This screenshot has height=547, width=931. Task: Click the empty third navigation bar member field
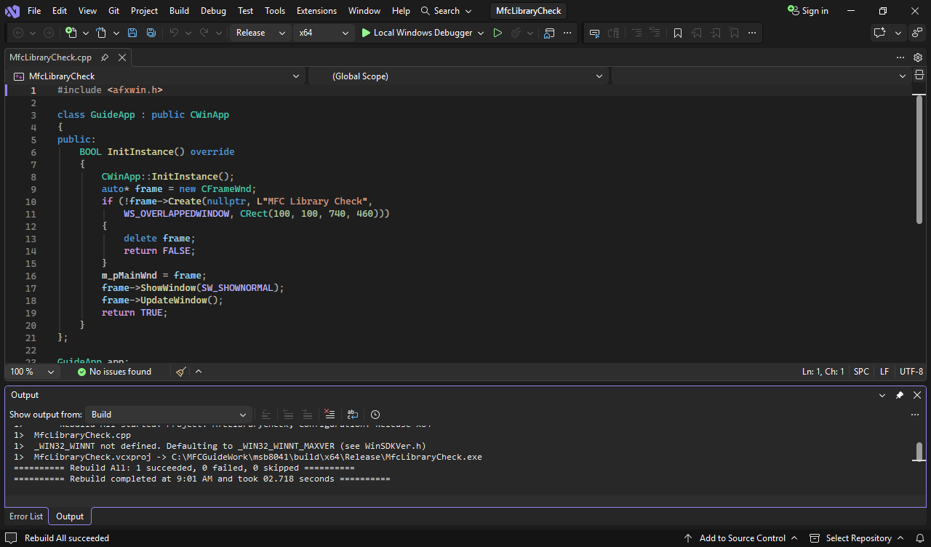point(759,76)
